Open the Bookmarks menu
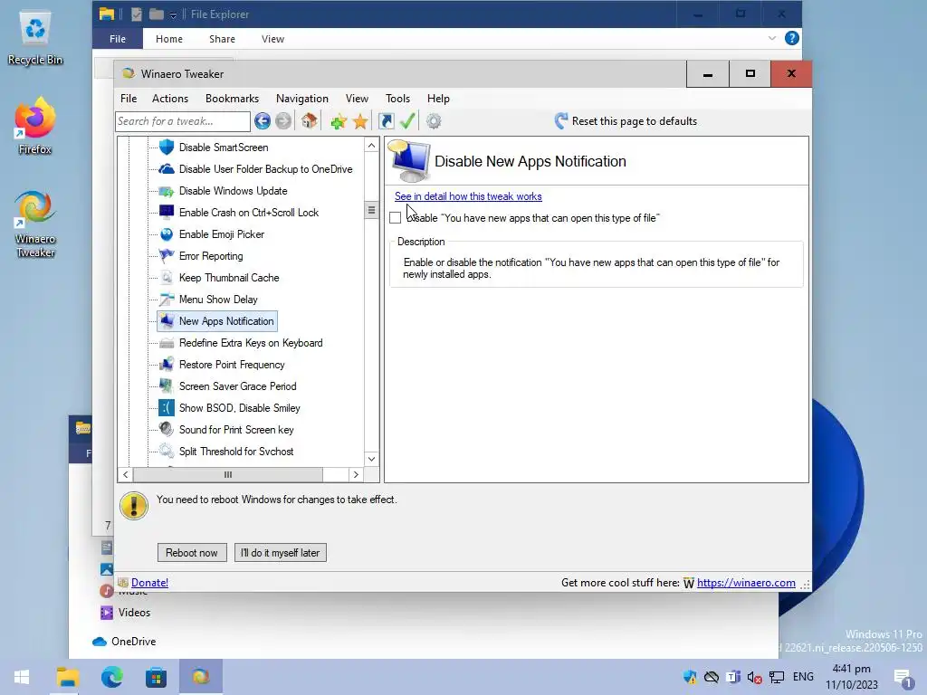927x695 pixels. [x=232, y=99]
